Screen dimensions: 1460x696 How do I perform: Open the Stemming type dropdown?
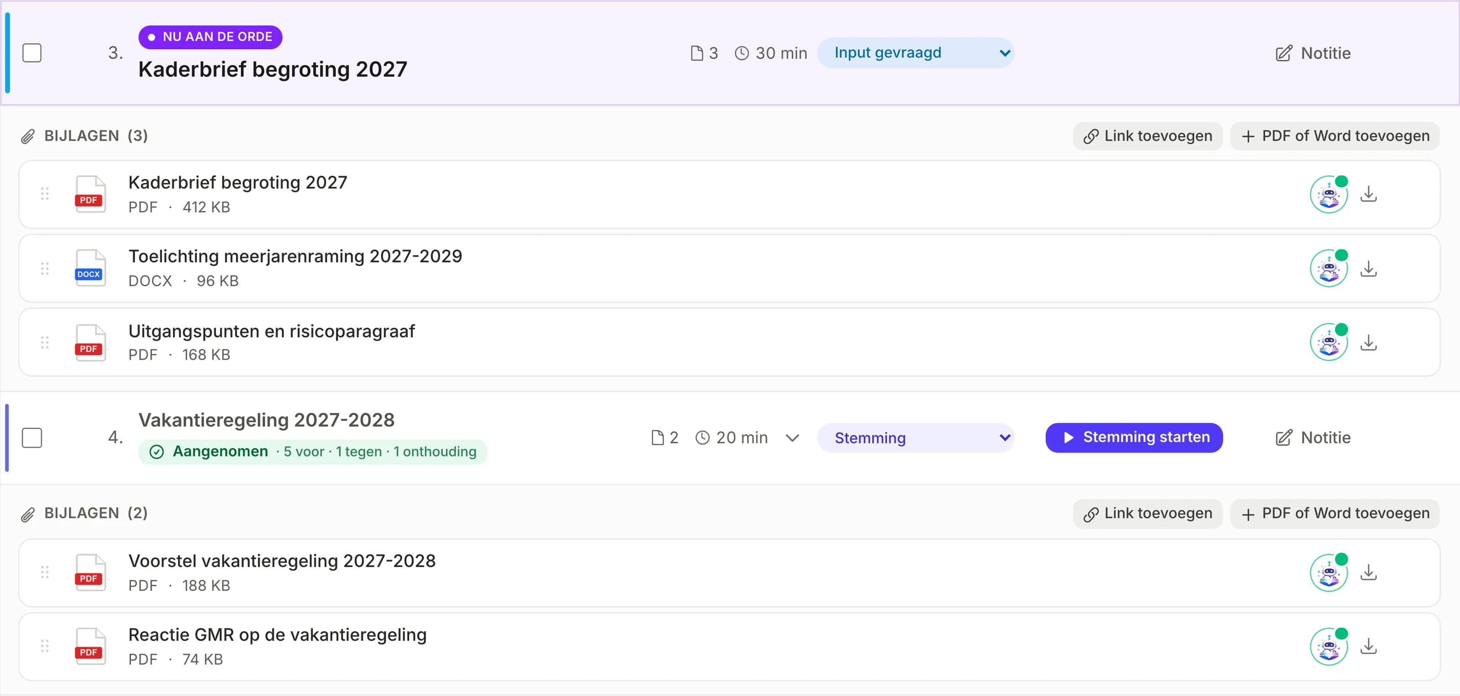915,437
